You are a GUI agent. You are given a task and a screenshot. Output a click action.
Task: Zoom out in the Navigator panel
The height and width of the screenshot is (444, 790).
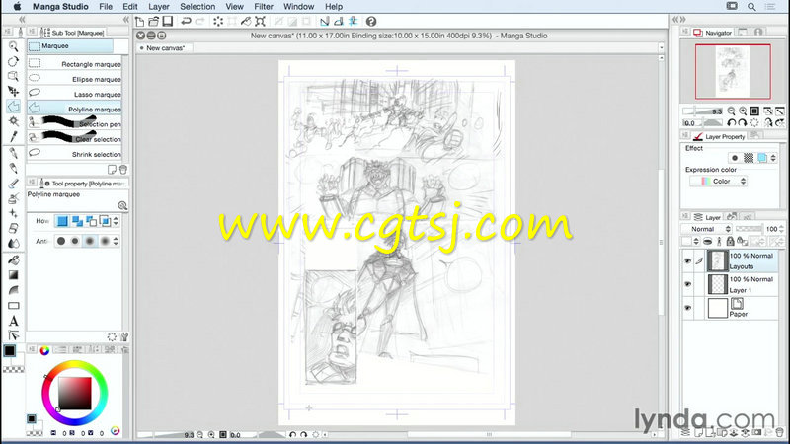point(732,111)
